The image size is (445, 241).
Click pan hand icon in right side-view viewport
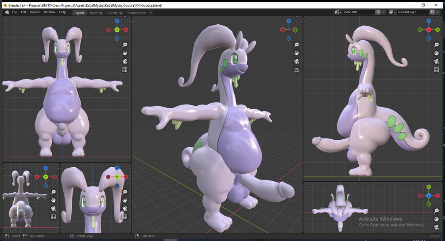pyautogui.click(x=437, y=53)
